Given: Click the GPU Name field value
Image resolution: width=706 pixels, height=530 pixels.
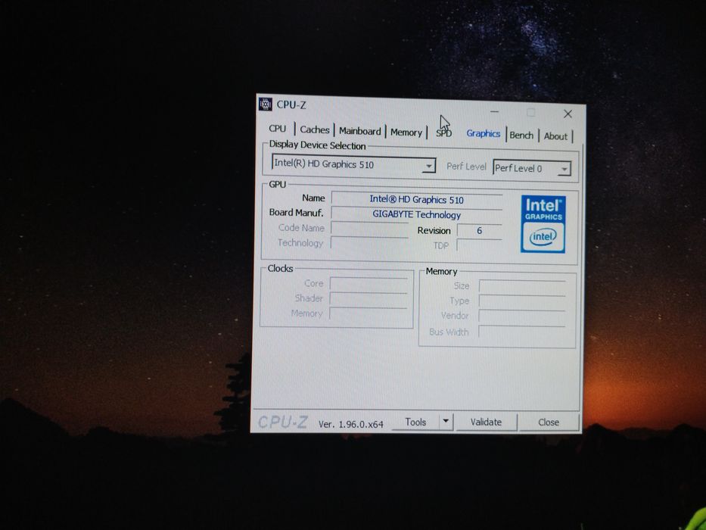Looking at the screenshot, I should tap(416, 199).
